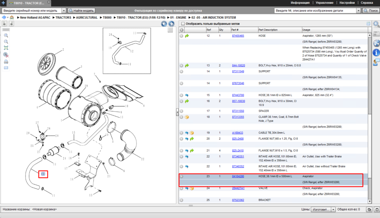The height and width of the screenshot is (218, 380).
Task: Click the gray left-arrow panel button above the diagram
Action: [x=5, y=24]
